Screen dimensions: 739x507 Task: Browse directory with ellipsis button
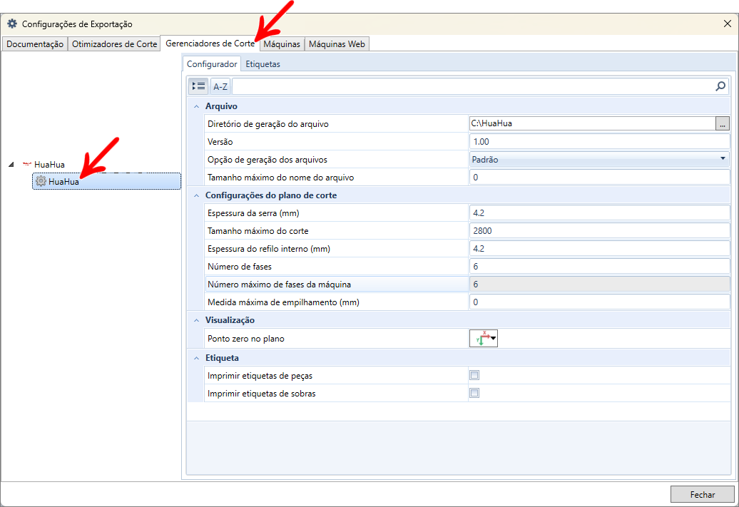coord(722,123)
